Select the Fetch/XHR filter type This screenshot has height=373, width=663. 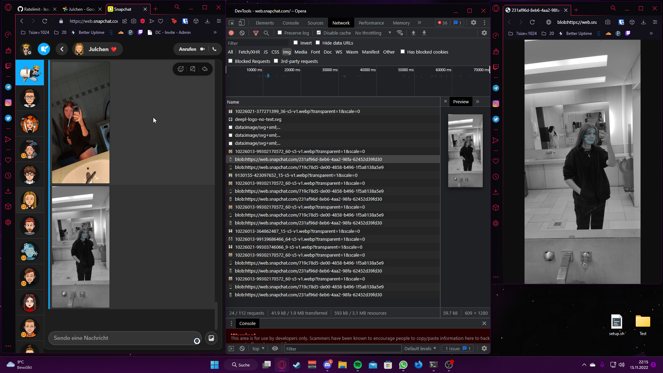coord(249,52)
